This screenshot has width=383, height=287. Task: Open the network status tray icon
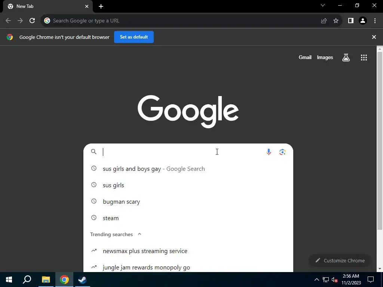coord(326,280)
